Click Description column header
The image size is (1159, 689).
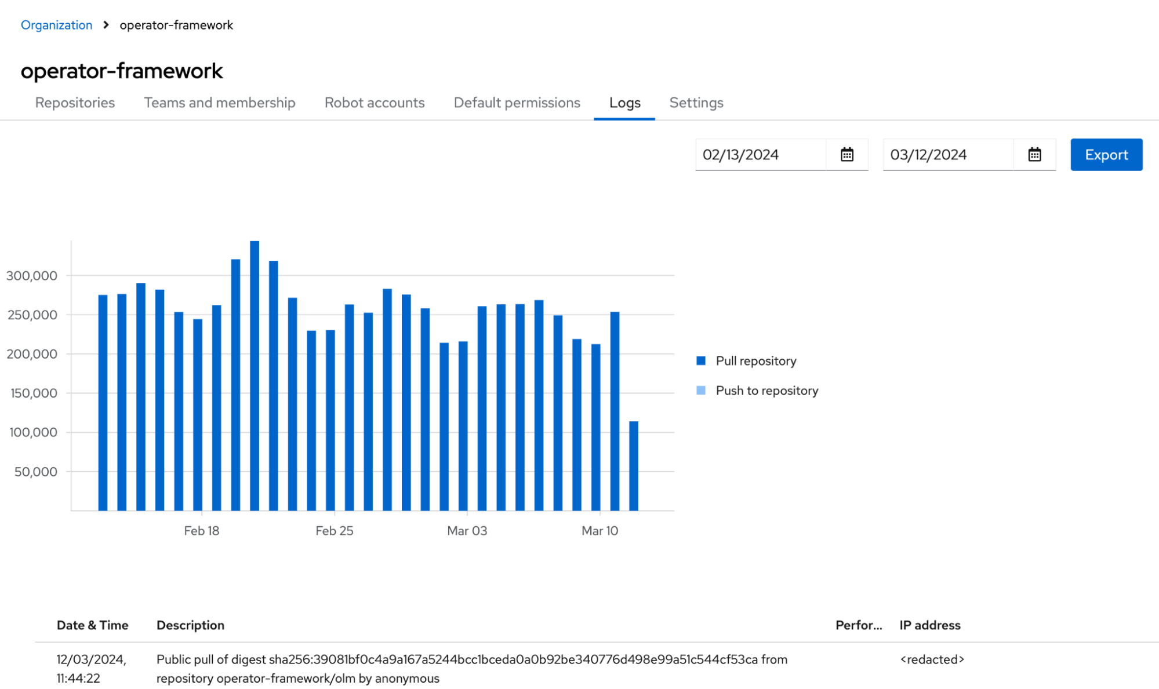point(190,625)
